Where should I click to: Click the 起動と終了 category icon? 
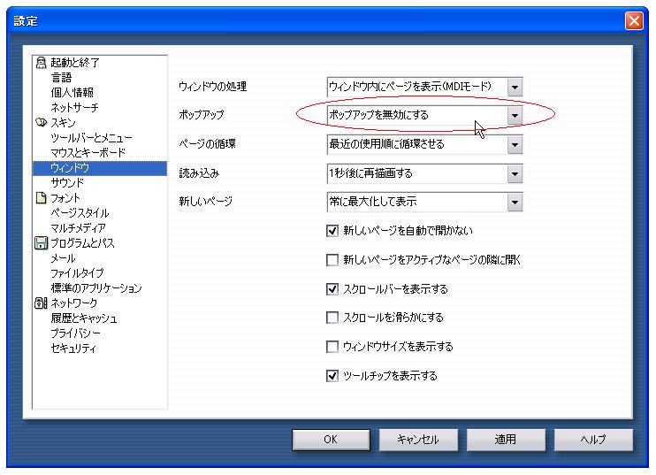pos(41,62)
